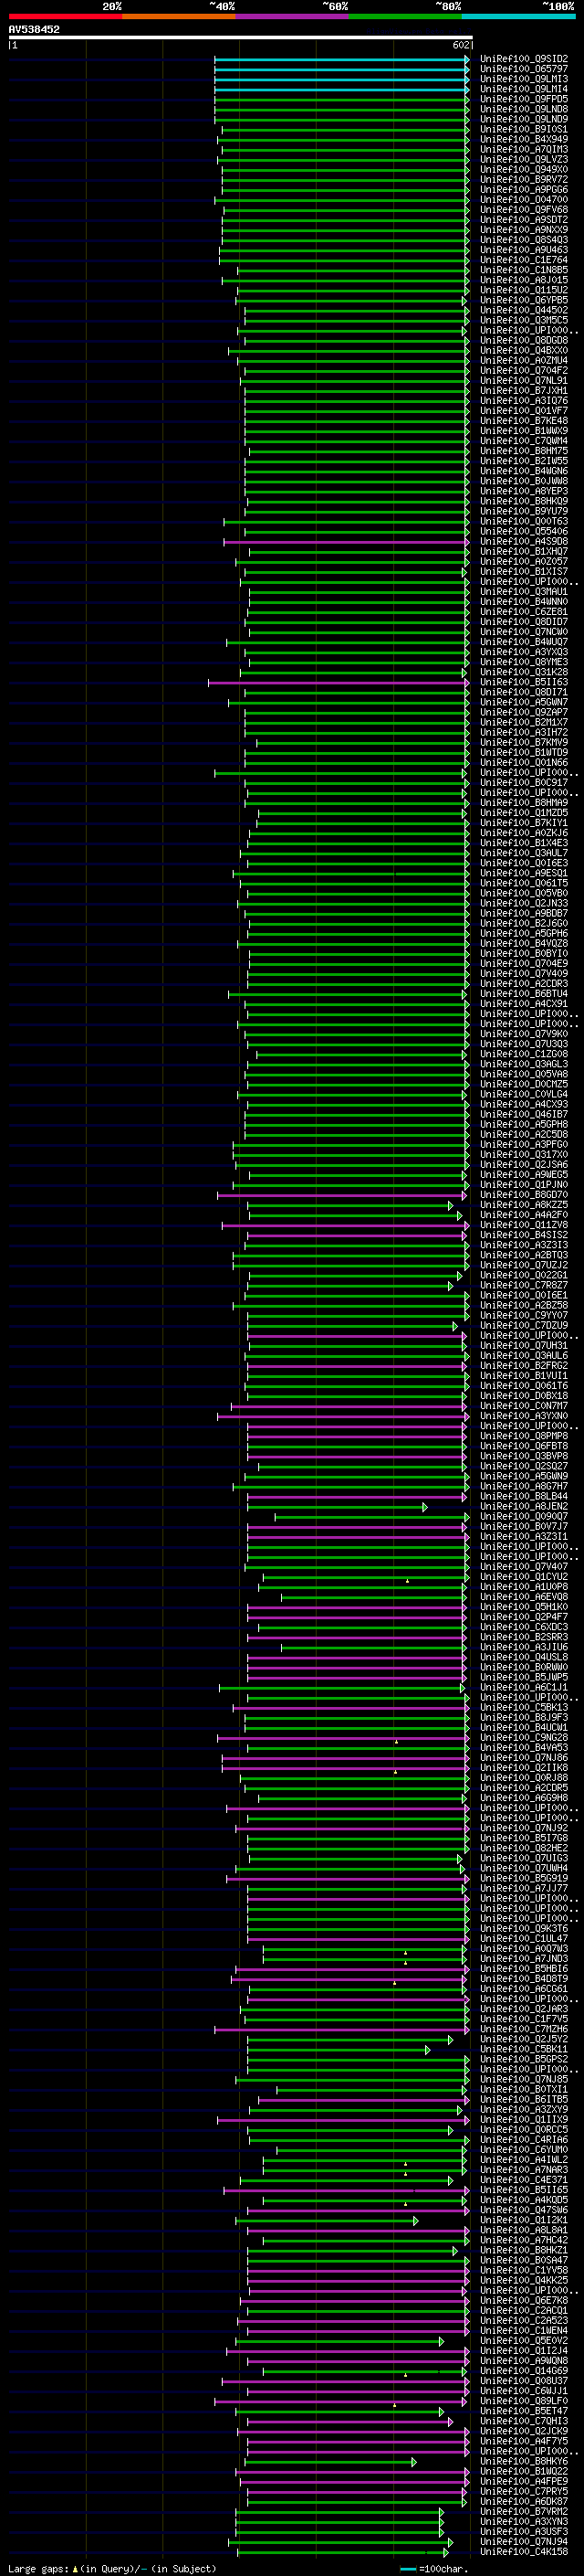Image resolution: width=584 pixels, height=2576 pixels.
Task: Open hit UniRef100_Q9LMI3
Action: [524, 79]
